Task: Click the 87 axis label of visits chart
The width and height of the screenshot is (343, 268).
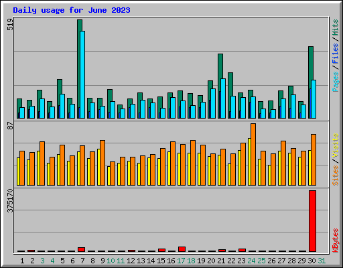Action: (10, 126)
